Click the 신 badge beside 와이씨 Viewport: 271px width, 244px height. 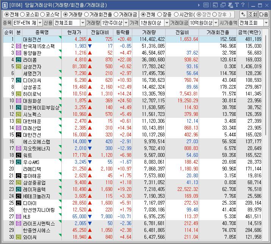[x=19, y=237]
